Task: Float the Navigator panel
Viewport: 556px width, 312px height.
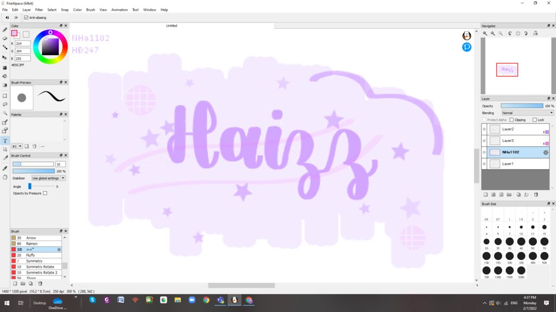Action: coord(548,26)
